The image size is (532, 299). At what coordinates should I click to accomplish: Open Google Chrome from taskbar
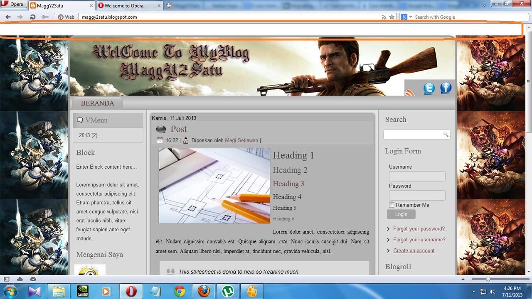click(x=180, y=291)
